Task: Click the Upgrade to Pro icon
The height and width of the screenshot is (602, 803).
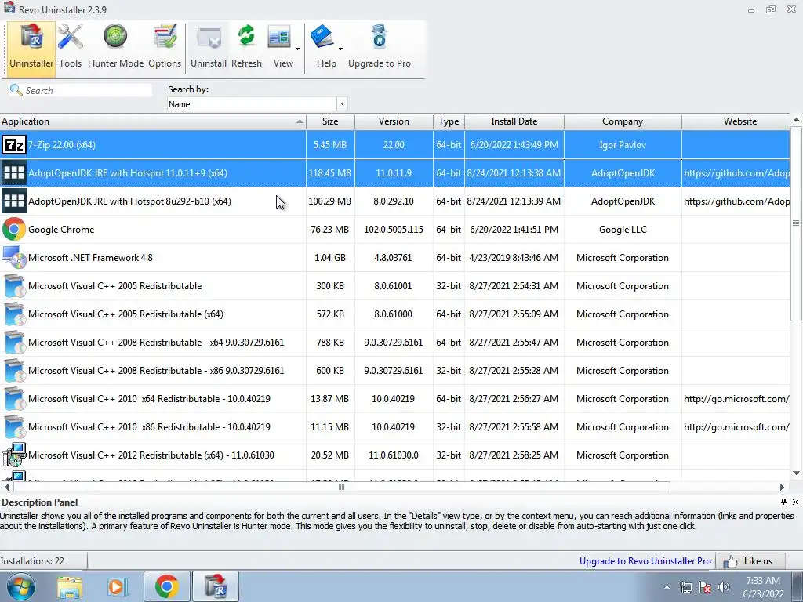Action: [x=380, y=37]
